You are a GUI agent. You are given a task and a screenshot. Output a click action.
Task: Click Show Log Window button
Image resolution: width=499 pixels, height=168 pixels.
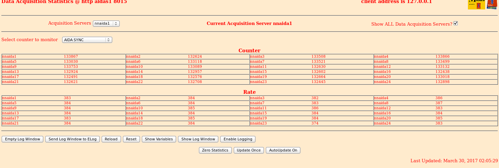(x=198, y=139)
